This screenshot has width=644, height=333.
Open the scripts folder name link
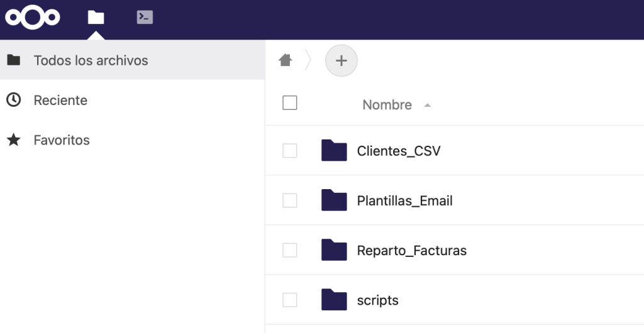pyautogui.click(x=377, y=300)
